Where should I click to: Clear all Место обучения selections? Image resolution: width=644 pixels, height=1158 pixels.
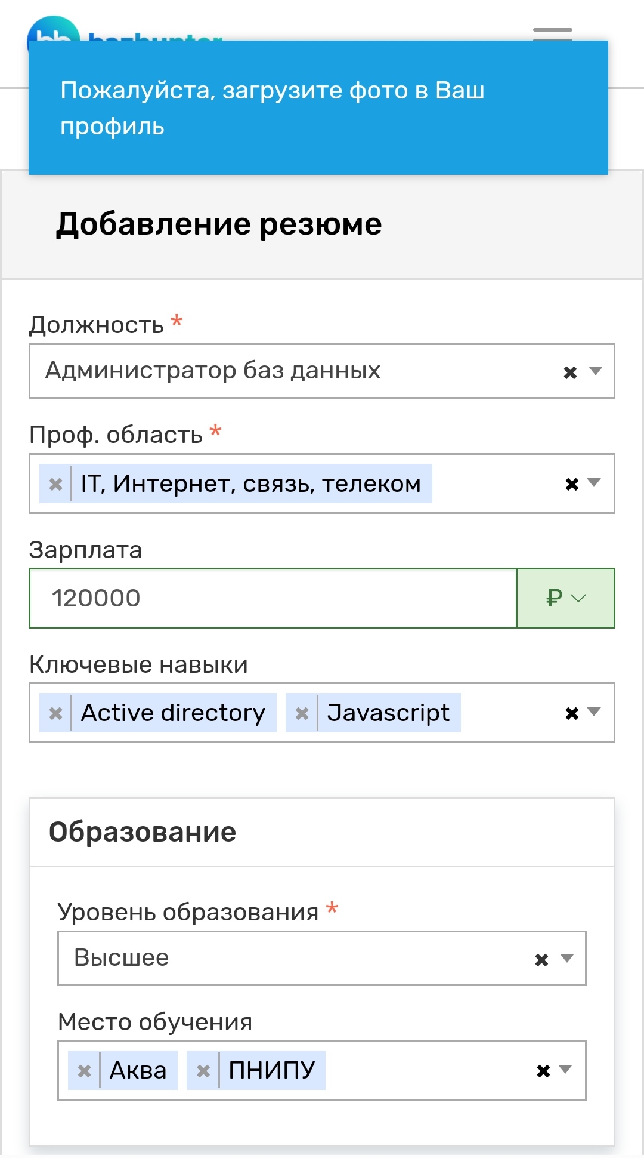coord(543,1071)
